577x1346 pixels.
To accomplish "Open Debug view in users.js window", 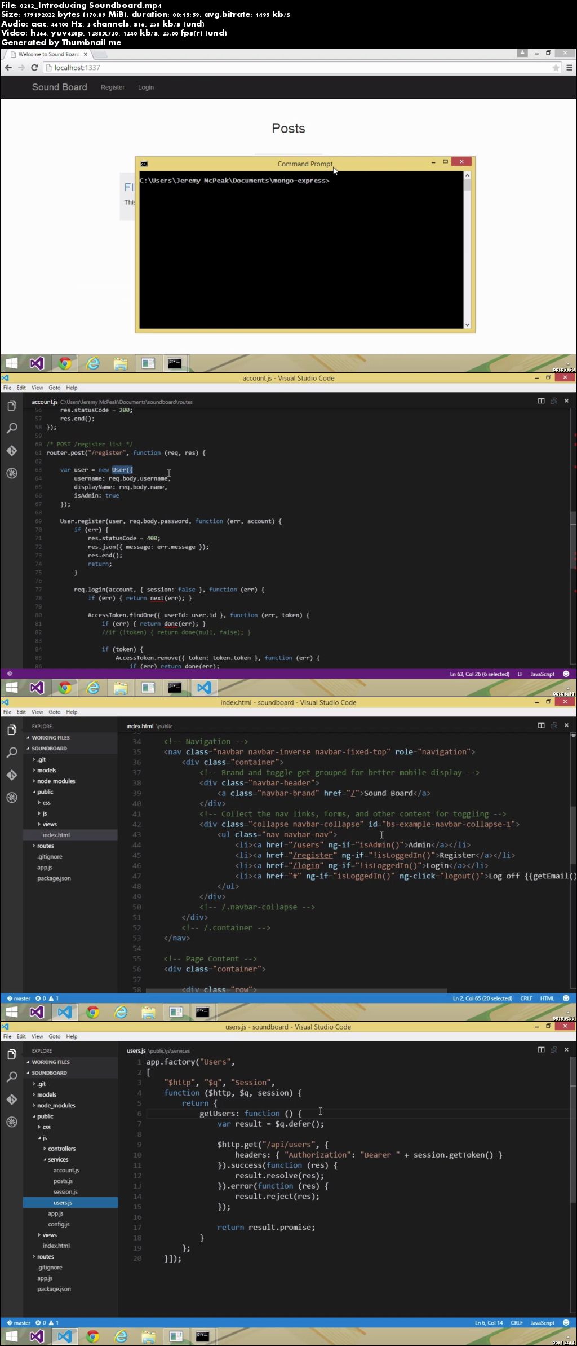I will [11, 1122].
